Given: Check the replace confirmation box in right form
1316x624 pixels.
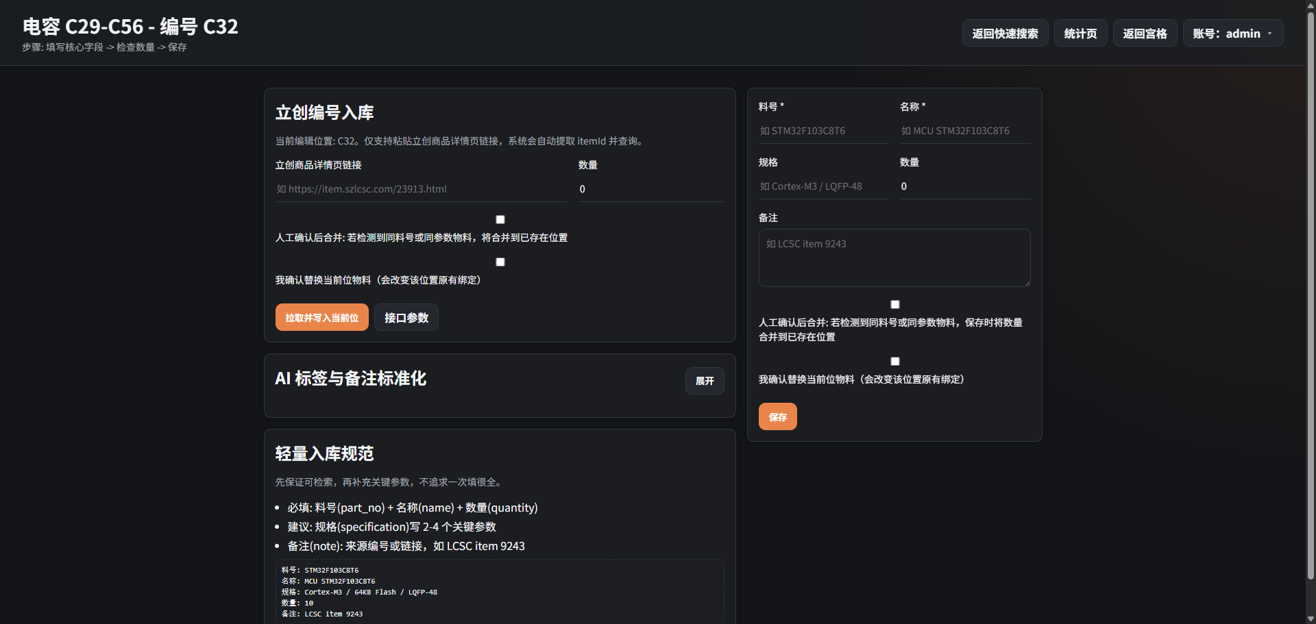Looking at the screenshot, I should pyautogui.click(x=895, y=362).
